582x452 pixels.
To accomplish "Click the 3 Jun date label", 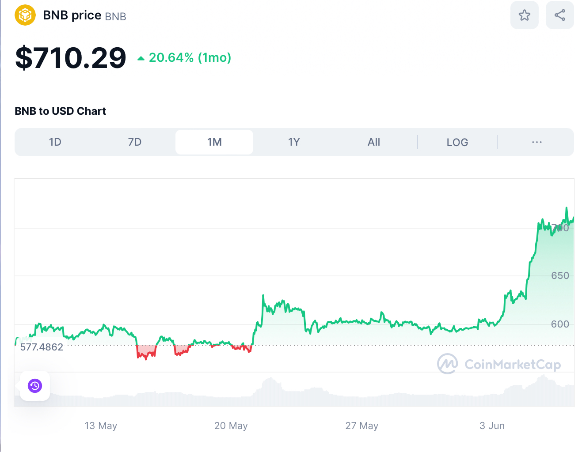I will [492, 426].
